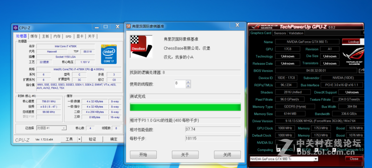
Task: Click the 6144 MB memory size field
Action: 290,114
